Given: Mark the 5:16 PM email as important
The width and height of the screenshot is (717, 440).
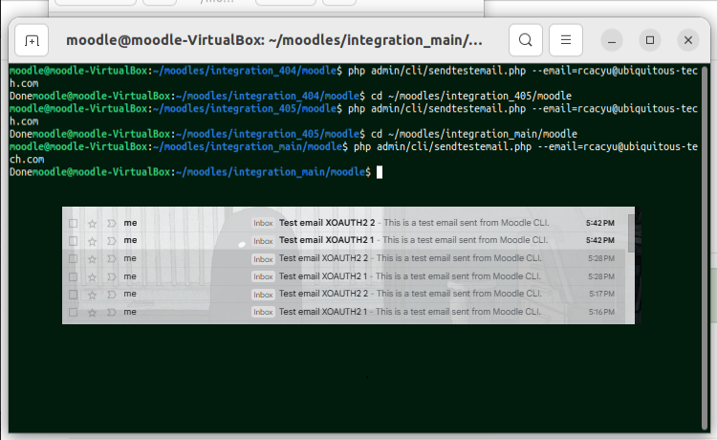Looking at the screenshot, I should pos(111,313).
